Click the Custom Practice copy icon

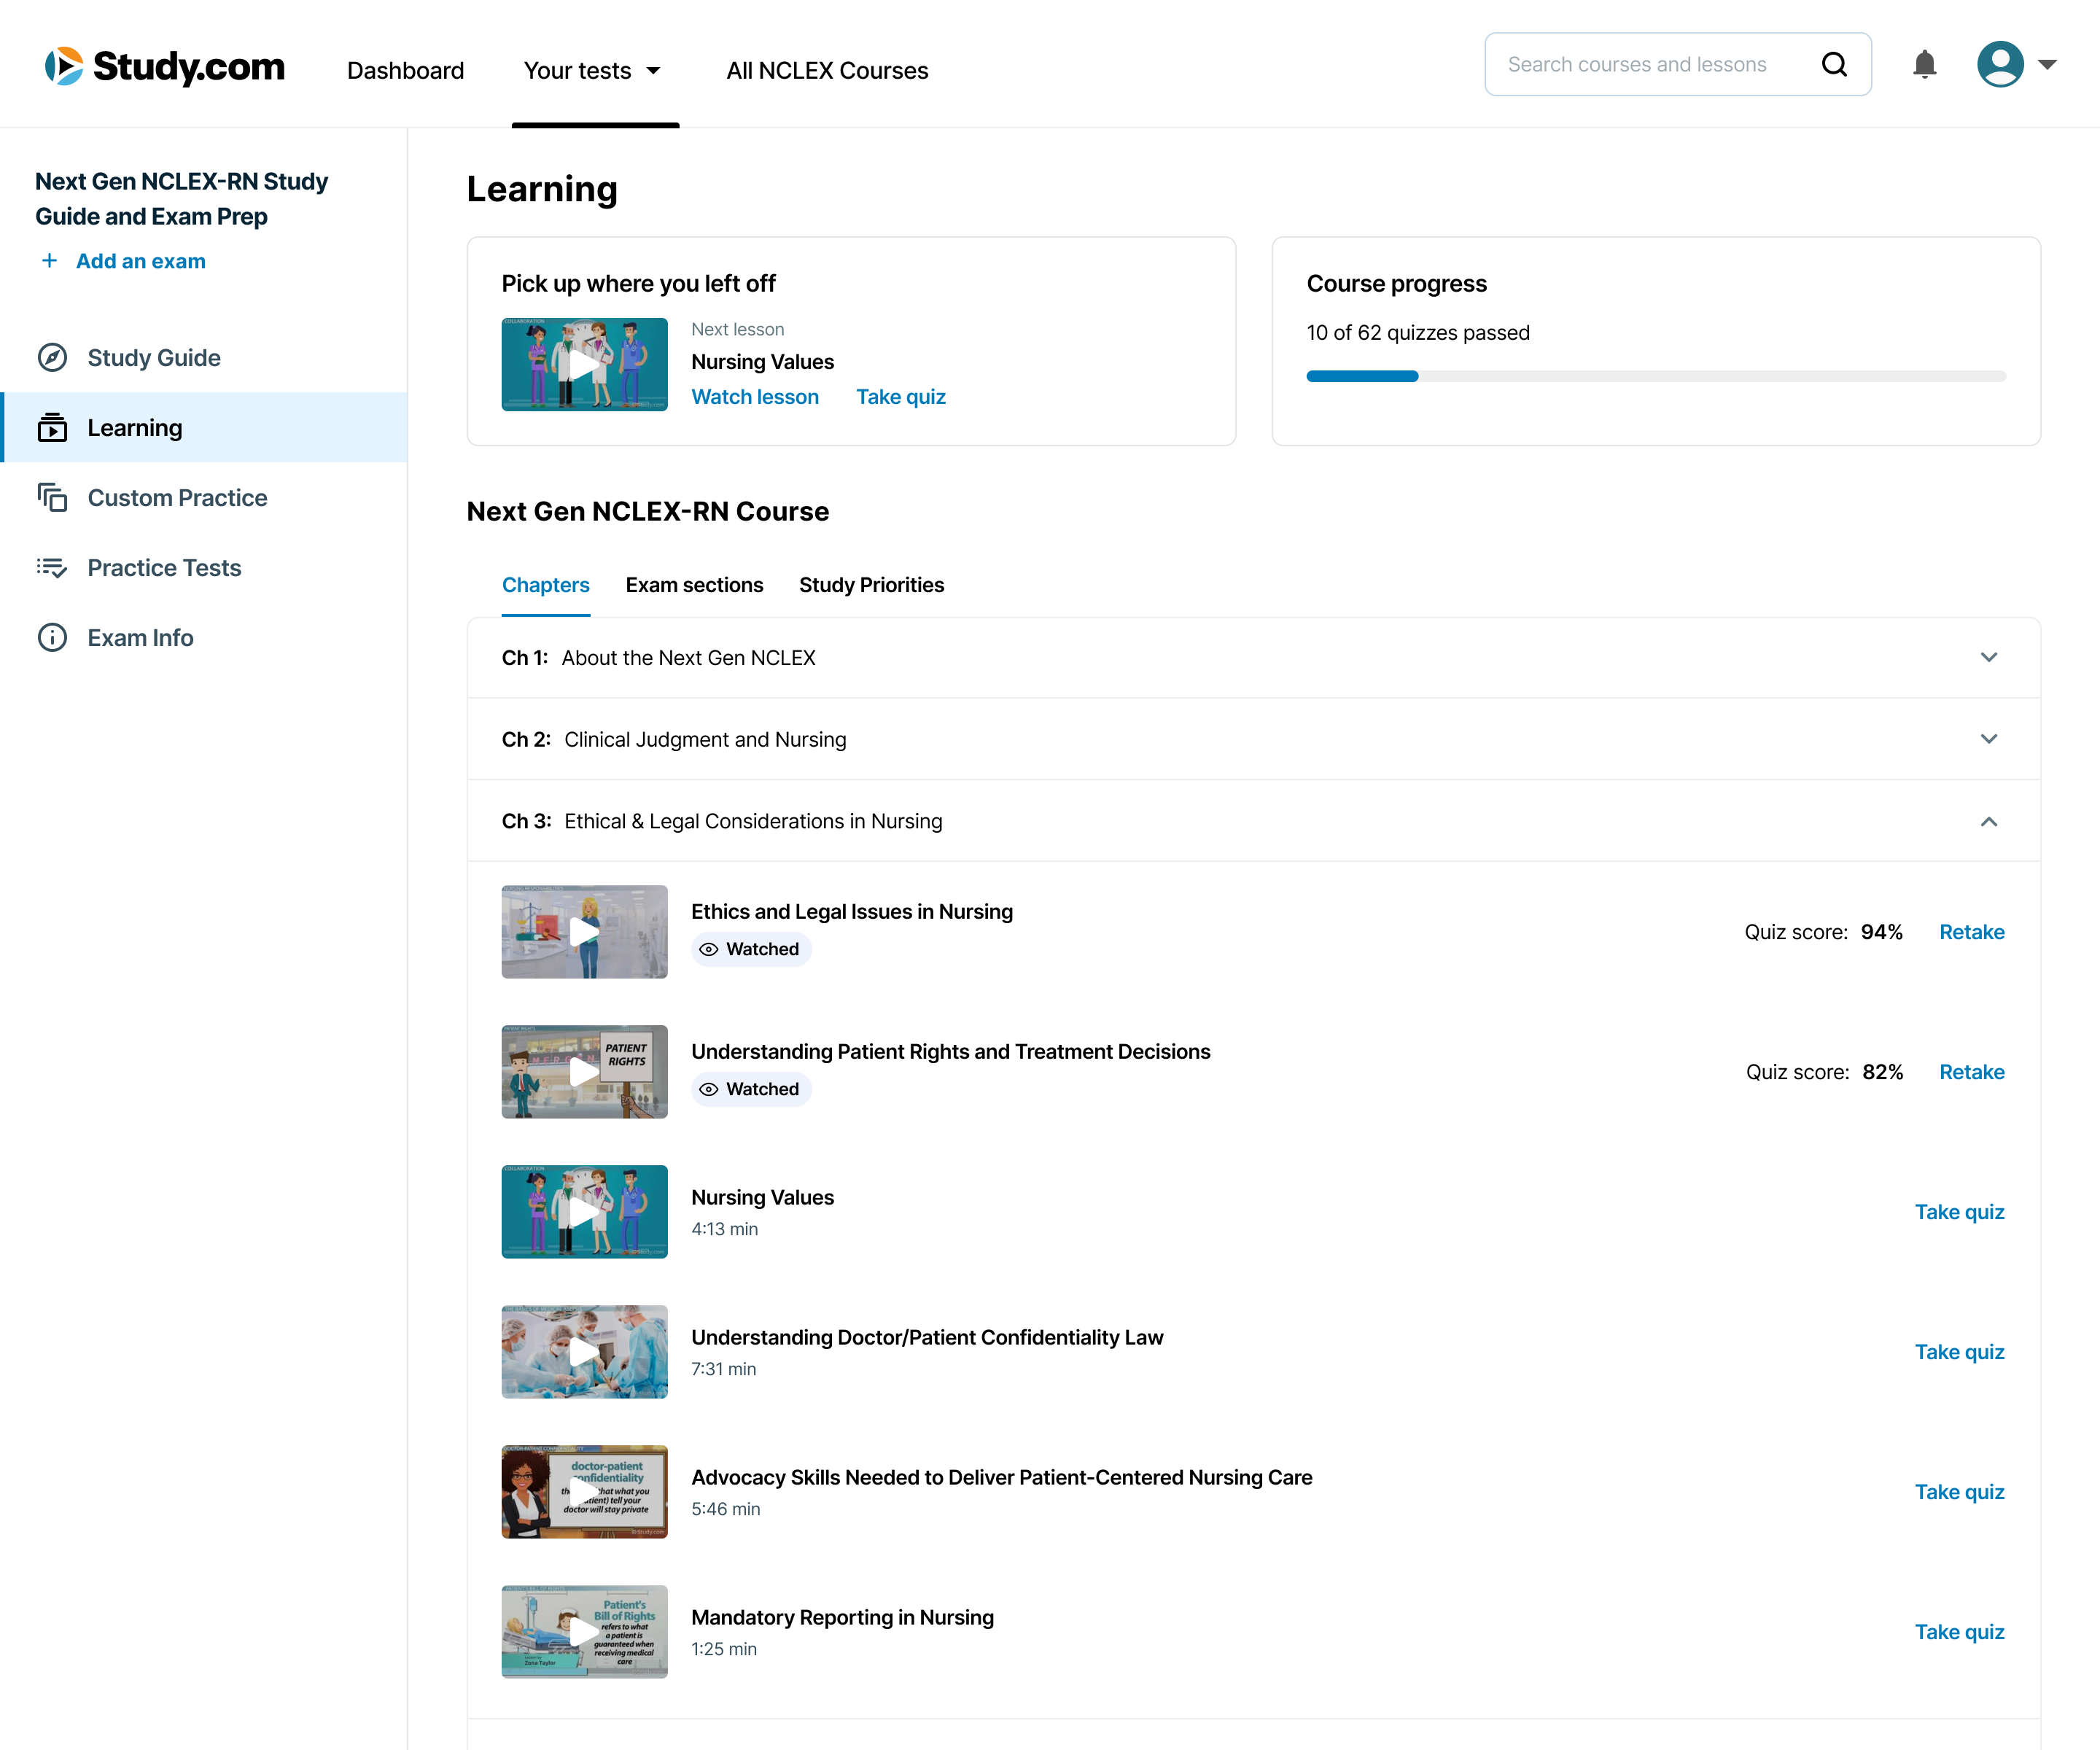point(52,498)
